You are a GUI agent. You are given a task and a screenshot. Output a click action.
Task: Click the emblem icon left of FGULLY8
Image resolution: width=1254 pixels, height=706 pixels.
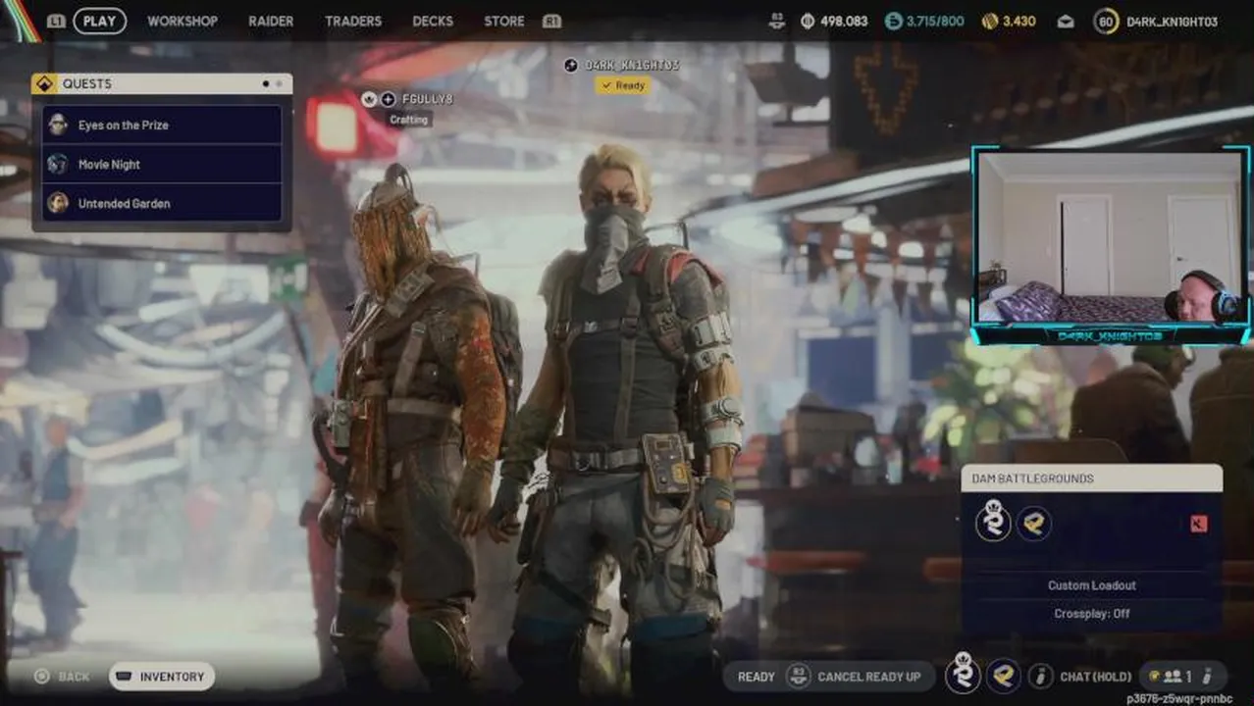[370, 99]
